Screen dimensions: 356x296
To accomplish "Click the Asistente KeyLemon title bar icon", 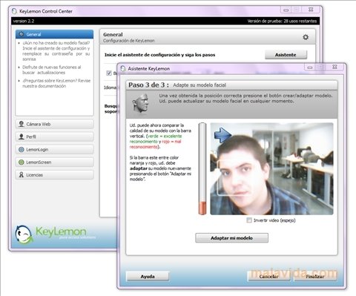I will pyautogui.click(x=123, y=68).
